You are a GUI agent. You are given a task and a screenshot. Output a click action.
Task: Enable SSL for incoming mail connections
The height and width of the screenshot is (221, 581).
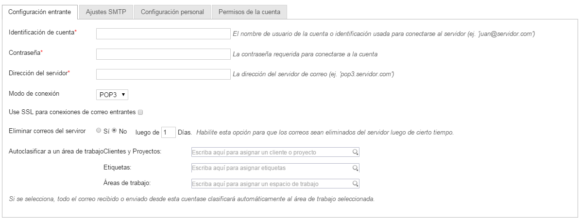(x=140, y=112)
